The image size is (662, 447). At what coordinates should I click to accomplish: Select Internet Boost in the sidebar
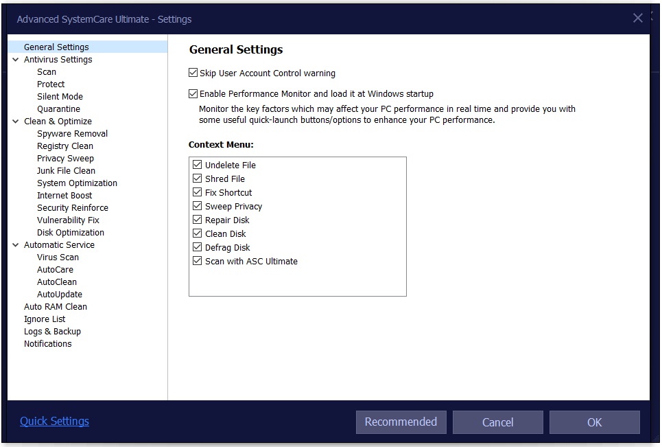click(64, 195)
